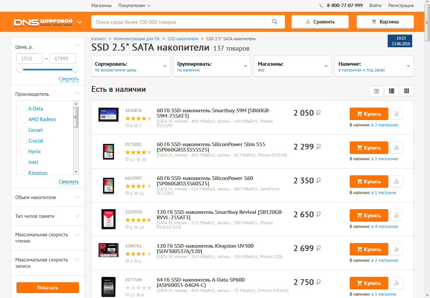Expand Максимальная скорость записи filter
The width and height of the screenshot is (430, 298).
point(48,263)
